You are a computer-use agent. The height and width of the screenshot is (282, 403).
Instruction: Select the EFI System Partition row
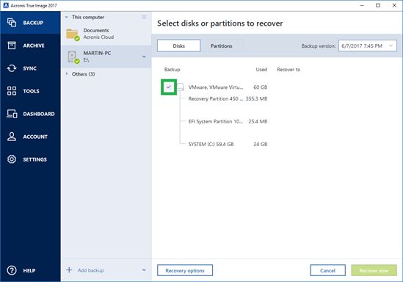pyautogui.click(x=216, y=121)
